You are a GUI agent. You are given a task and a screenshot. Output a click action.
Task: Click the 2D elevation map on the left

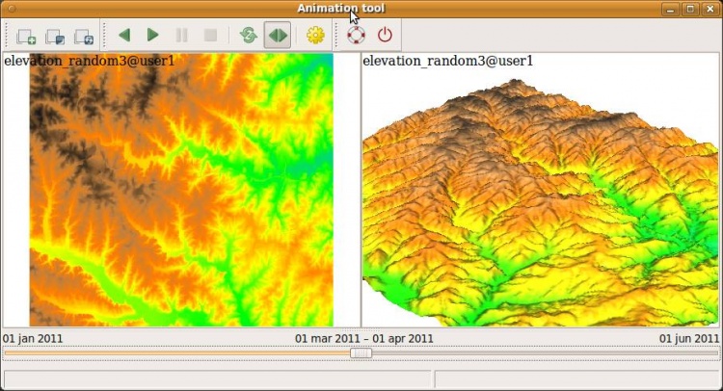[x=181, y=193]
